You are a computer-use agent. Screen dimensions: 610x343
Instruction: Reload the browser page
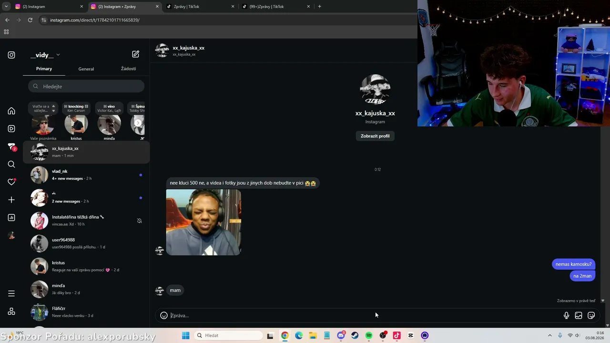(x=30, y=20)
